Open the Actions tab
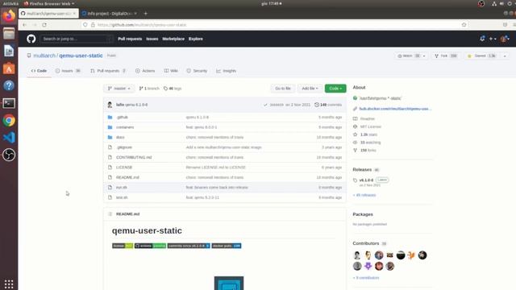The image size is (516, 290). pyautogui.click(x=145, y=71)
